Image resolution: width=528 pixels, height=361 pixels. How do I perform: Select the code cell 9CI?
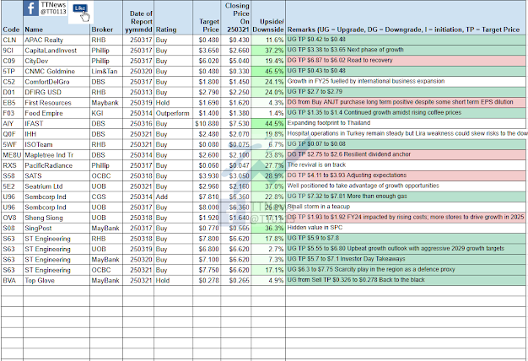coord(12,51)
